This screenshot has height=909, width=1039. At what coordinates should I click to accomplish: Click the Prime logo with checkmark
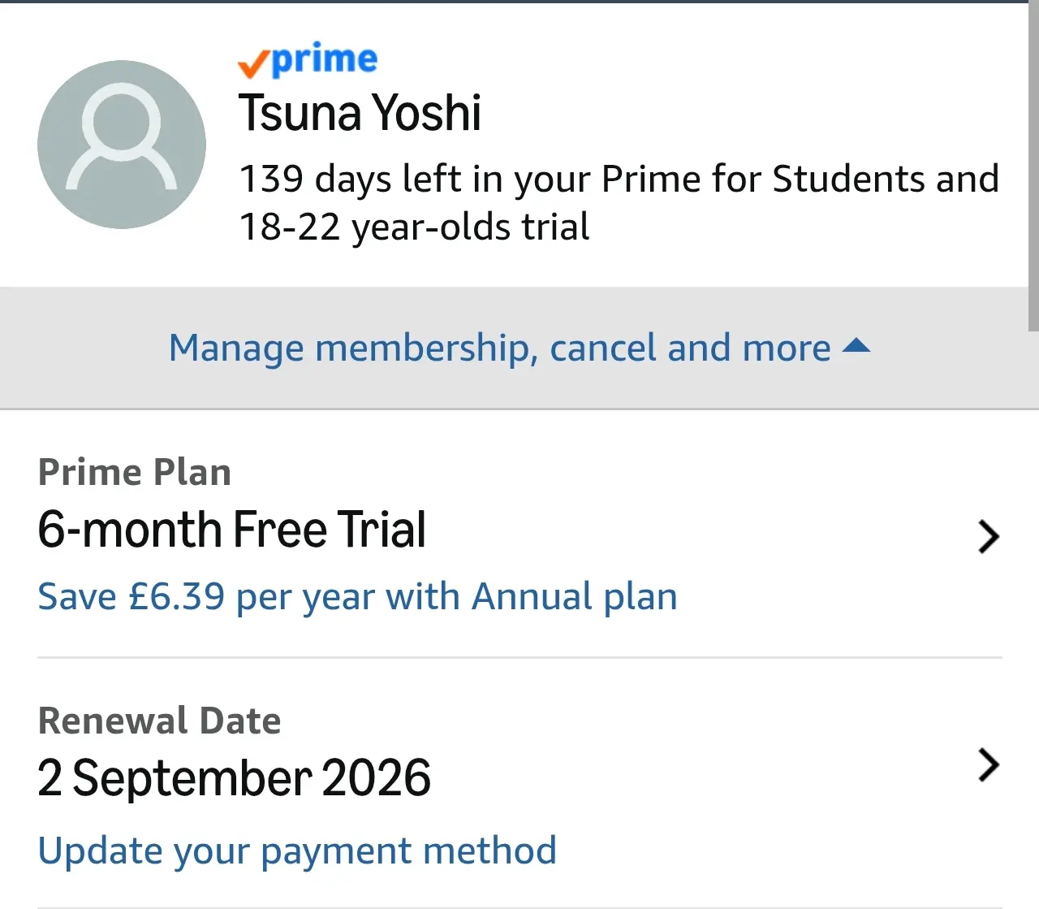click(308, 60)
